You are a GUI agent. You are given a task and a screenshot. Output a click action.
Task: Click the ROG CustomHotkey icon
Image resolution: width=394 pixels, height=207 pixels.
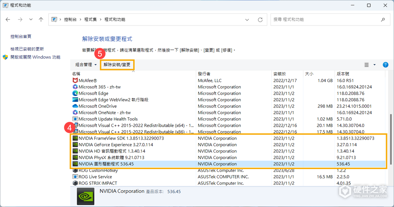(x=75, y=170)
